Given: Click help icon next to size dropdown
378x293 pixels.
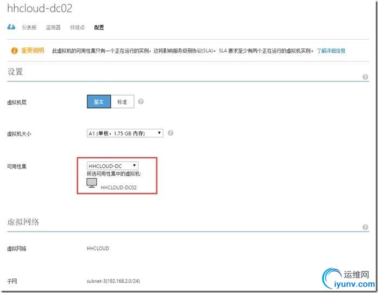Looking at the screenshot, I should coord(171,133).
